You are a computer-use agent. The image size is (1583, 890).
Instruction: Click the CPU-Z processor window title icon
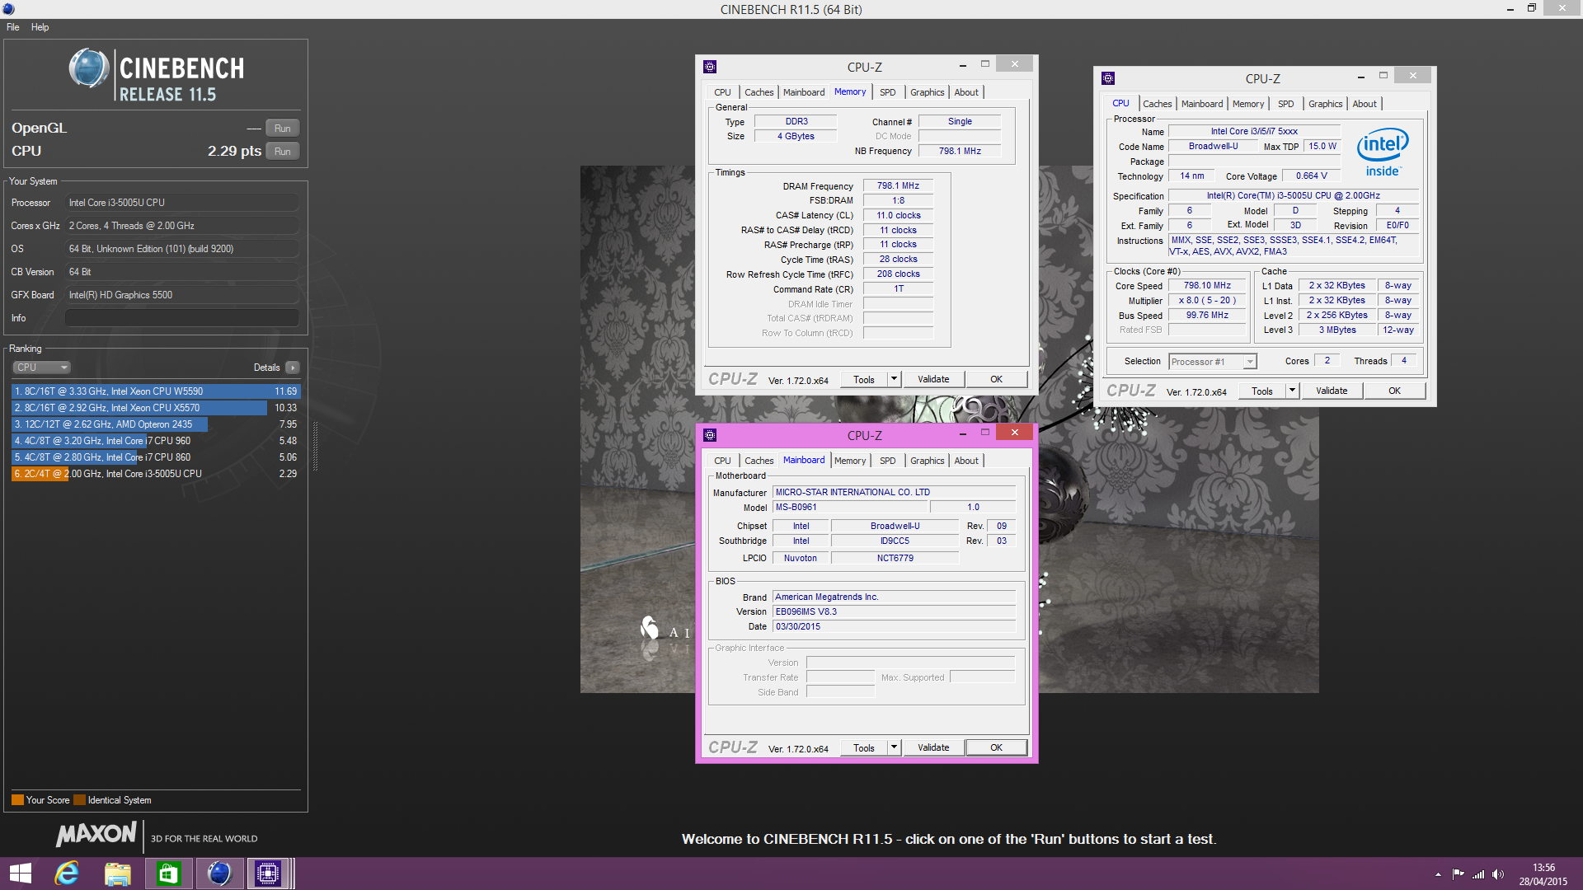(x=1108, y=78)
